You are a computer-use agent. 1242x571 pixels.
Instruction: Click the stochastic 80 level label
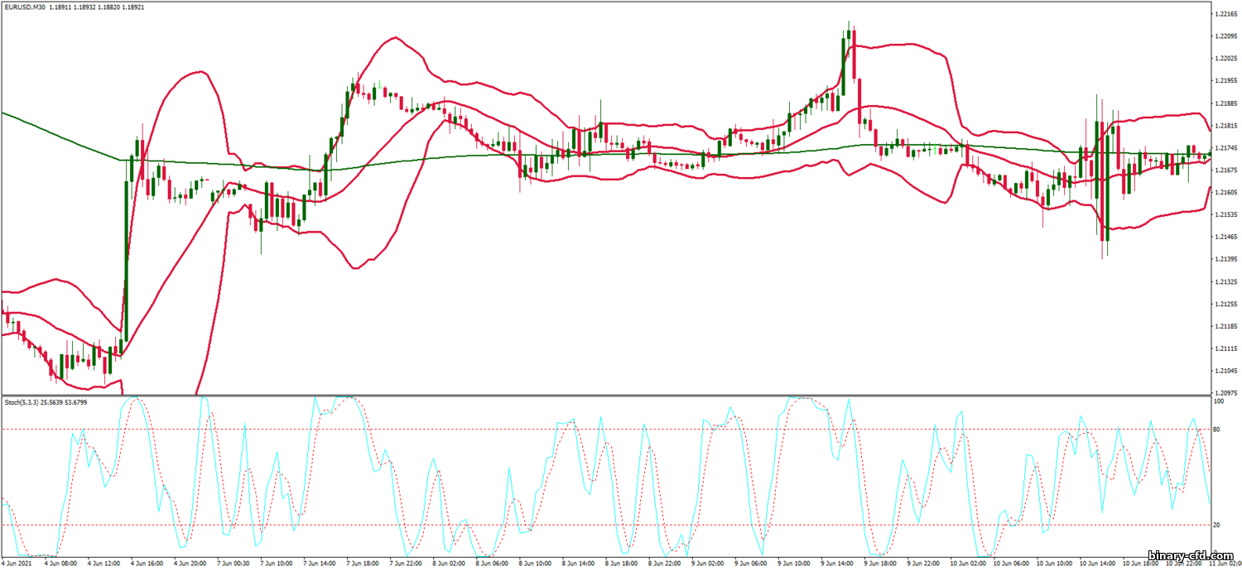(1217, 429)
